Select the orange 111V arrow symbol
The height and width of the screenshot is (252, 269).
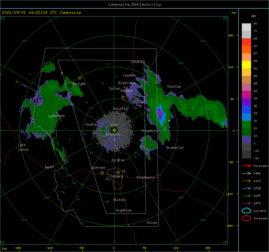(246, 181)
